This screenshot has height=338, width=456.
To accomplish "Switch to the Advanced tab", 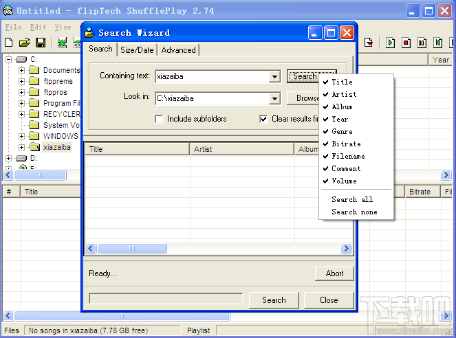I will [178, 50].
